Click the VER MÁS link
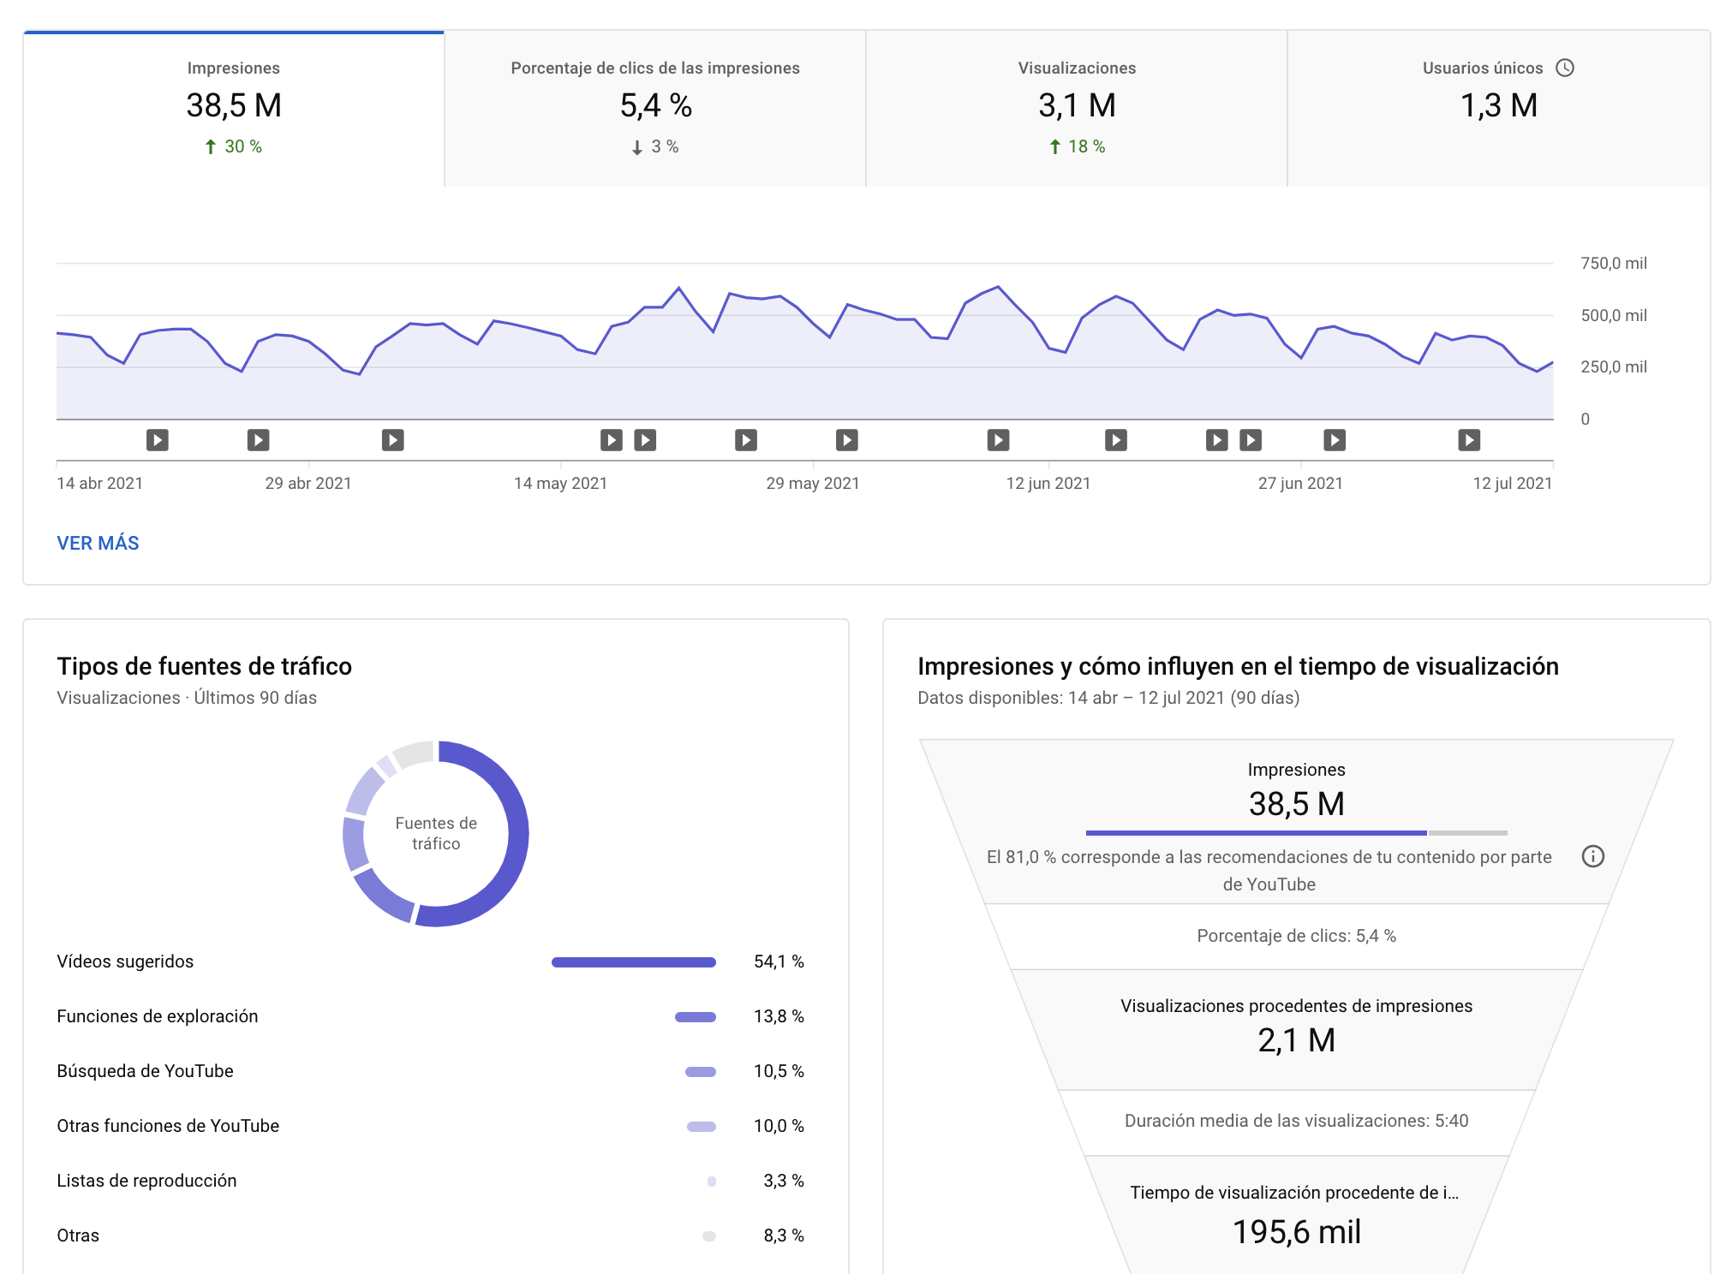 [x=98, y=543]
